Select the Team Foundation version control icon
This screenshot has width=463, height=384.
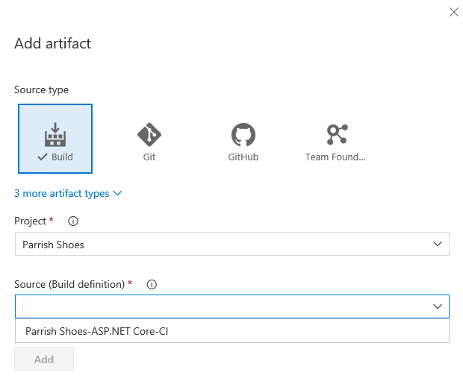tap(337, 134)
